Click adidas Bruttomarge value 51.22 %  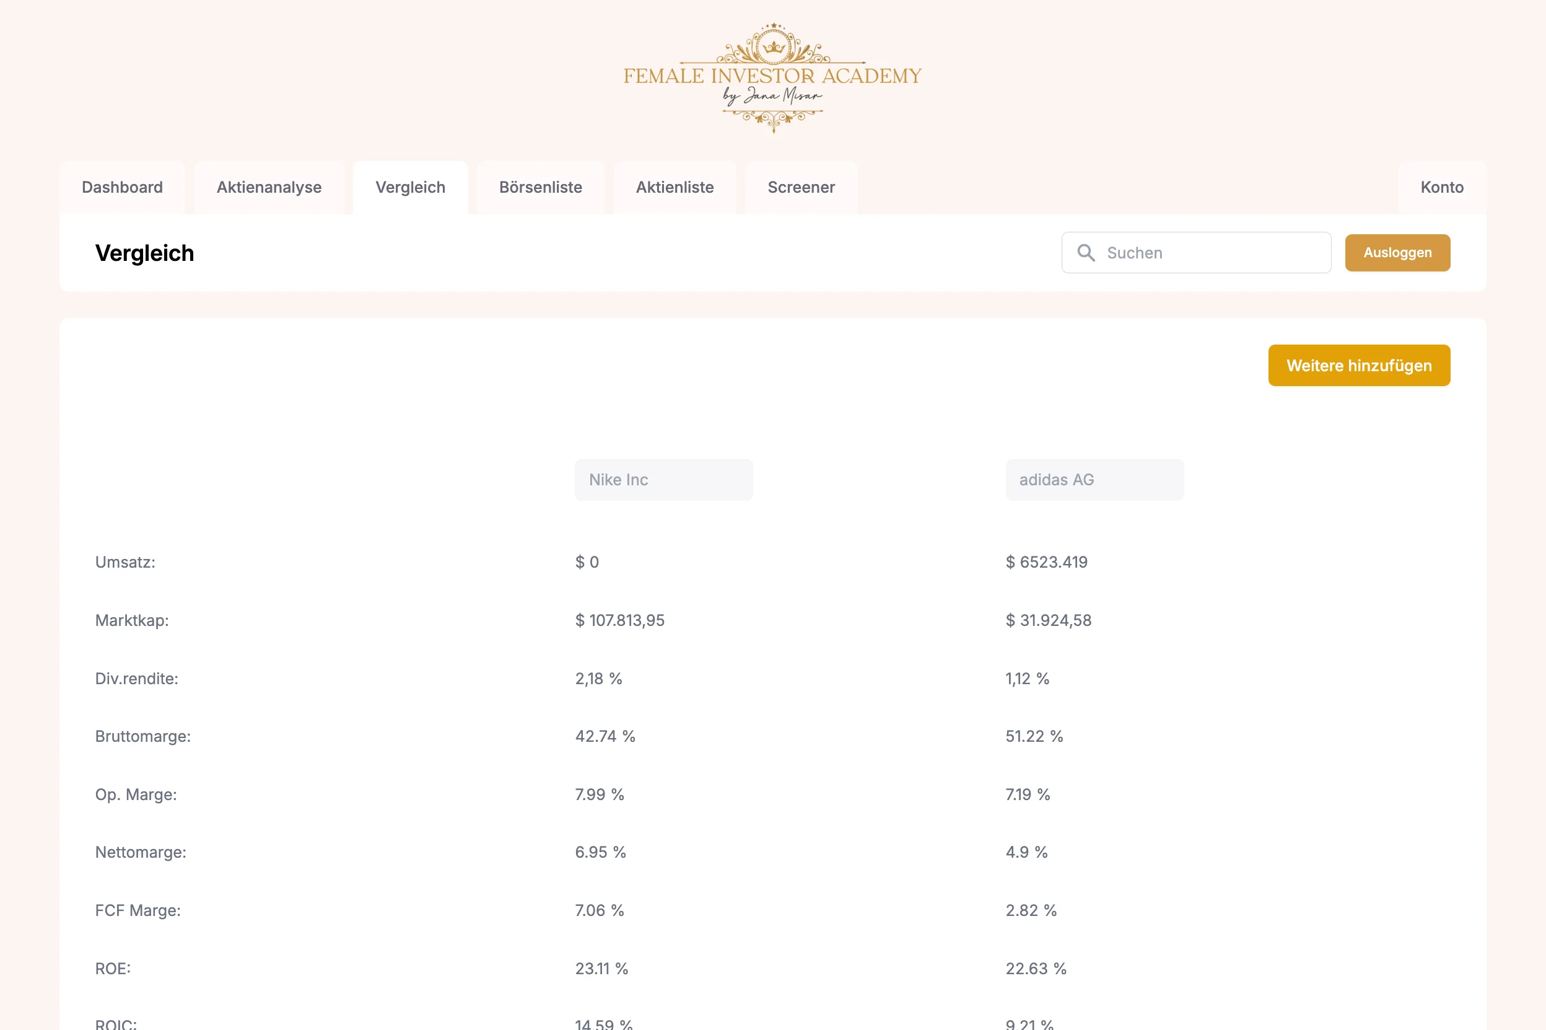(1034, 736)
